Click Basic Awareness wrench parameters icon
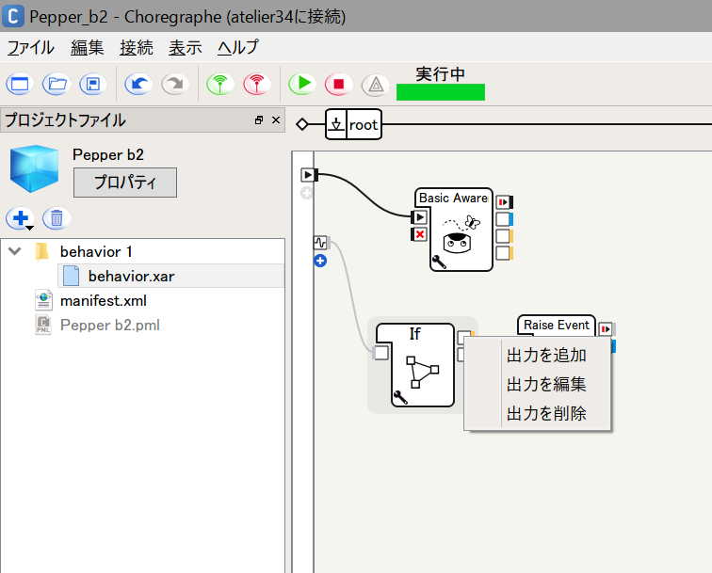The width and height of the screenshot is (712, 573). coord(439,263)
